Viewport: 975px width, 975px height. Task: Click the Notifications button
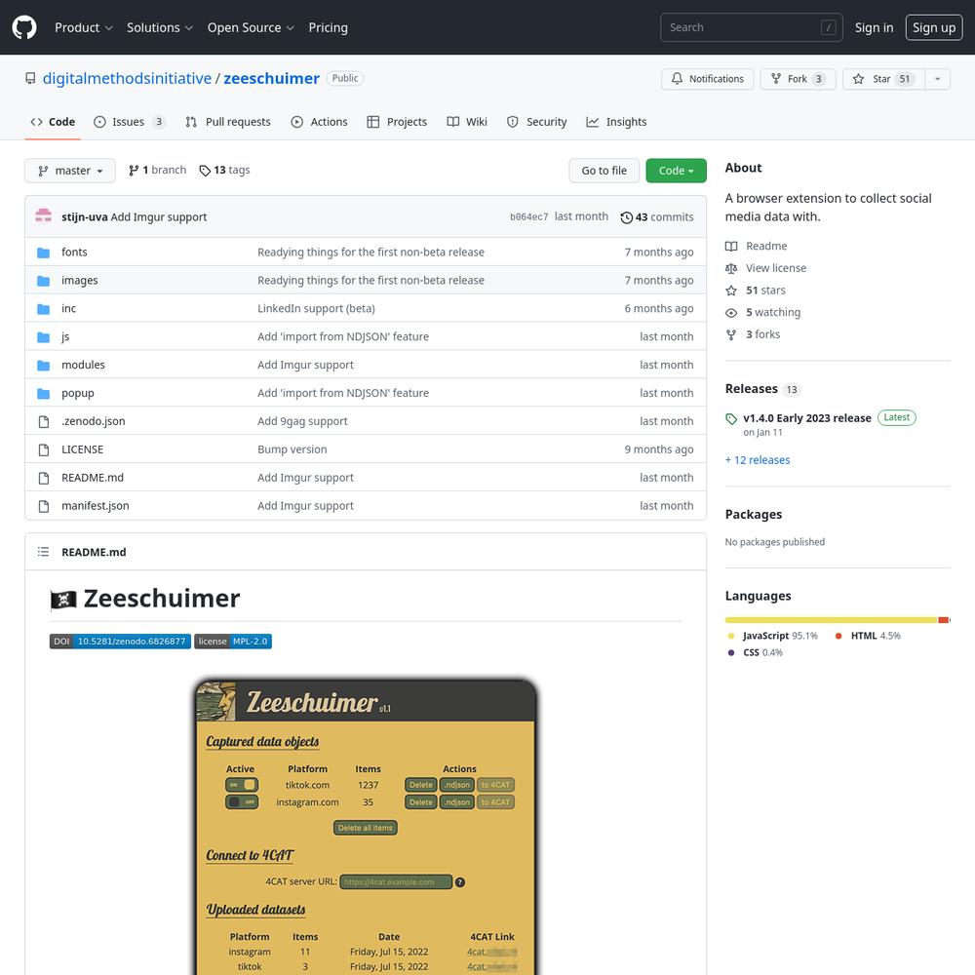[708, 79]
